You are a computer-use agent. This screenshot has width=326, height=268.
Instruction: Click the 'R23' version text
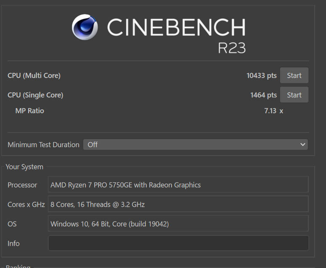232,48
